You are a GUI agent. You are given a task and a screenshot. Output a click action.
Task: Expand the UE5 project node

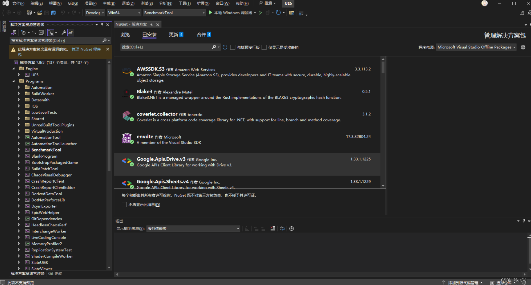point(19,75)
